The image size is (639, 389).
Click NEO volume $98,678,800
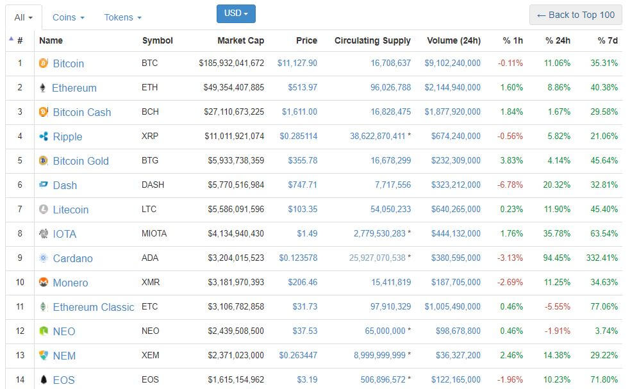(458, 331)
